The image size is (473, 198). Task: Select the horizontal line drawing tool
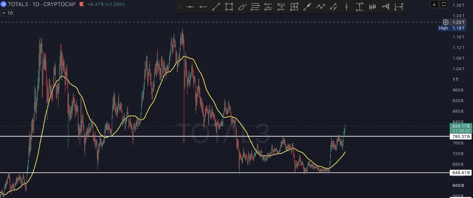tap(190, 7)
